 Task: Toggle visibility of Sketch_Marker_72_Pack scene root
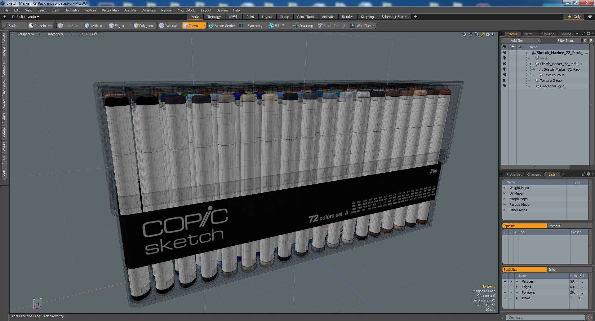(504, 53)
